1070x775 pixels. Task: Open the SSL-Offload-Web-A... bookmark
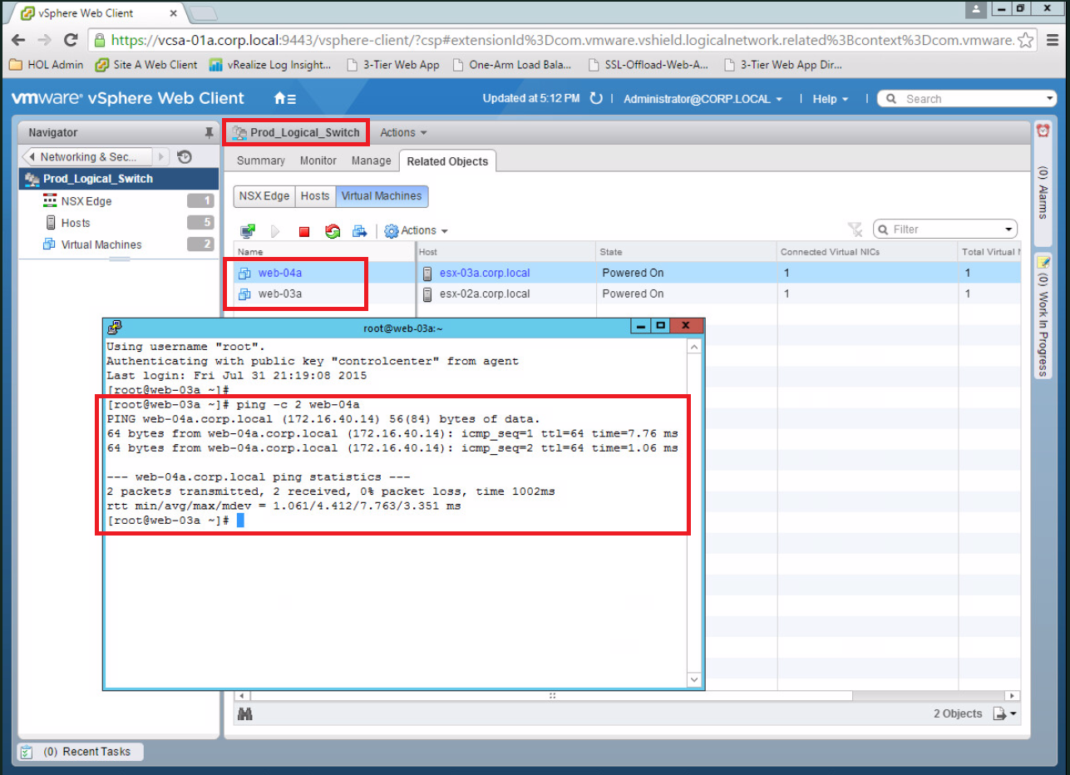(650, 65)
